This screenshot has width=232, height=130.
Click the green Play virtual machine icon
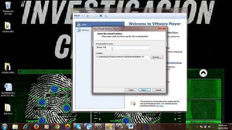[x=88, y=16]
